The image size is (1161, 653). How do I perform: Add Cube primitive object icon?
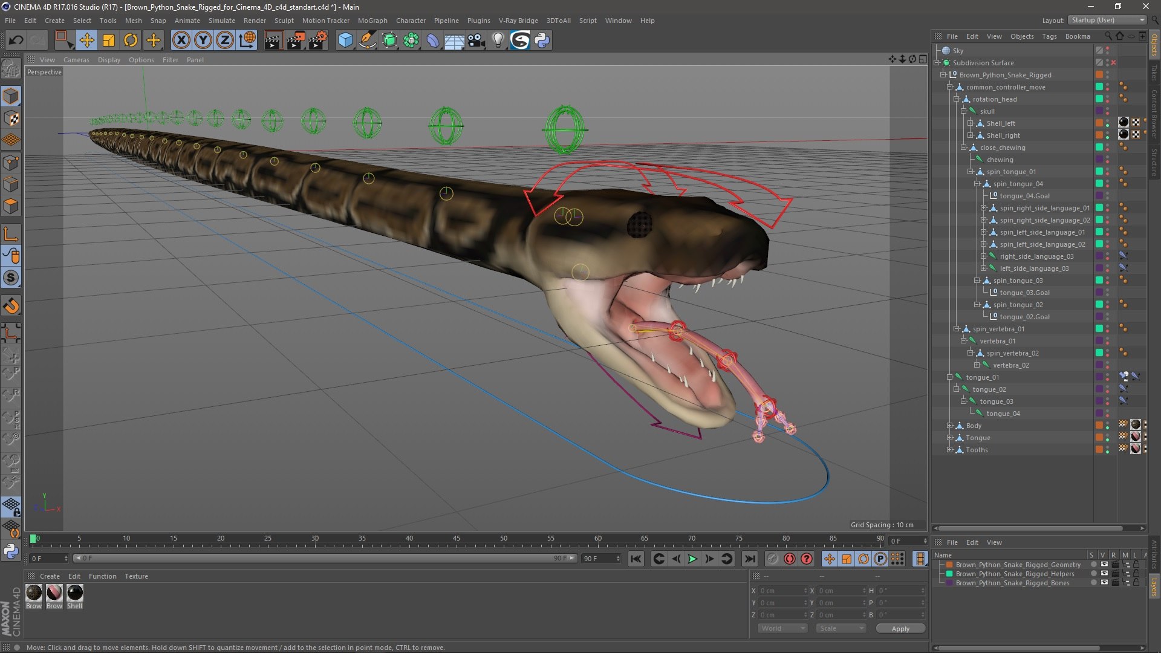pyautogui.click(x=345, y=41)
